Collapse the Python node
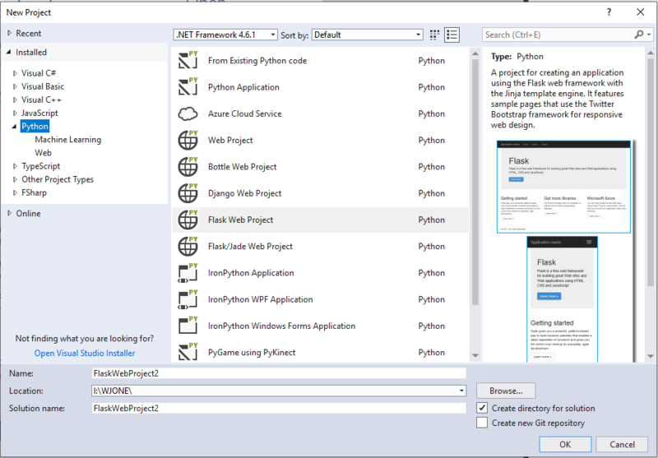The width and height of the screenshot is (658, 458). click(x=15, y=127)
